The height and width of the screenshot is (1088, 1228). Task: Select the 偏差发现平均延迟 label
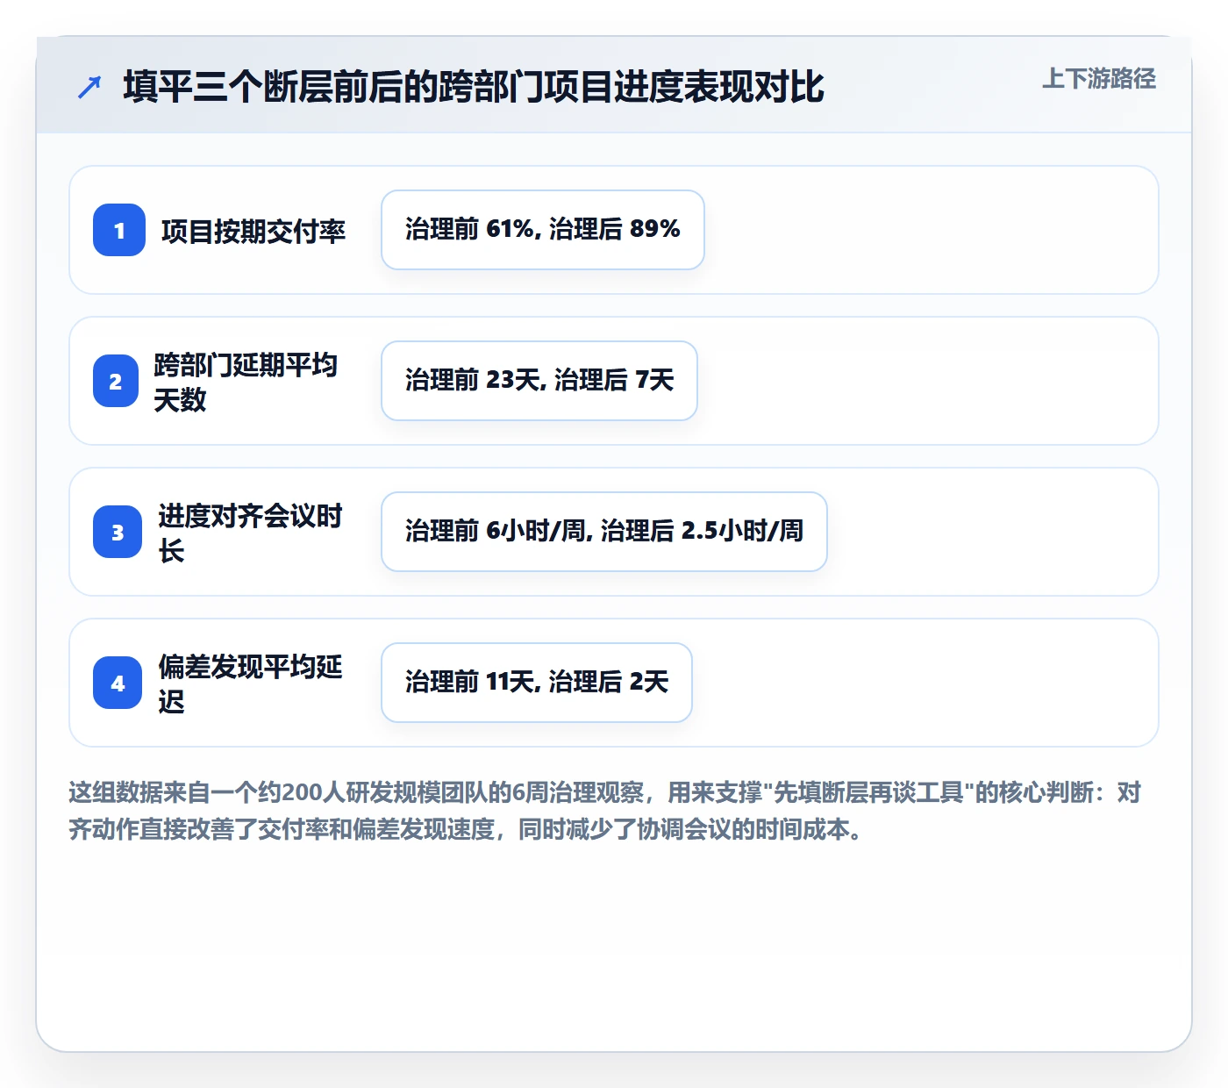pyautogui.click(x=250, y=684)
